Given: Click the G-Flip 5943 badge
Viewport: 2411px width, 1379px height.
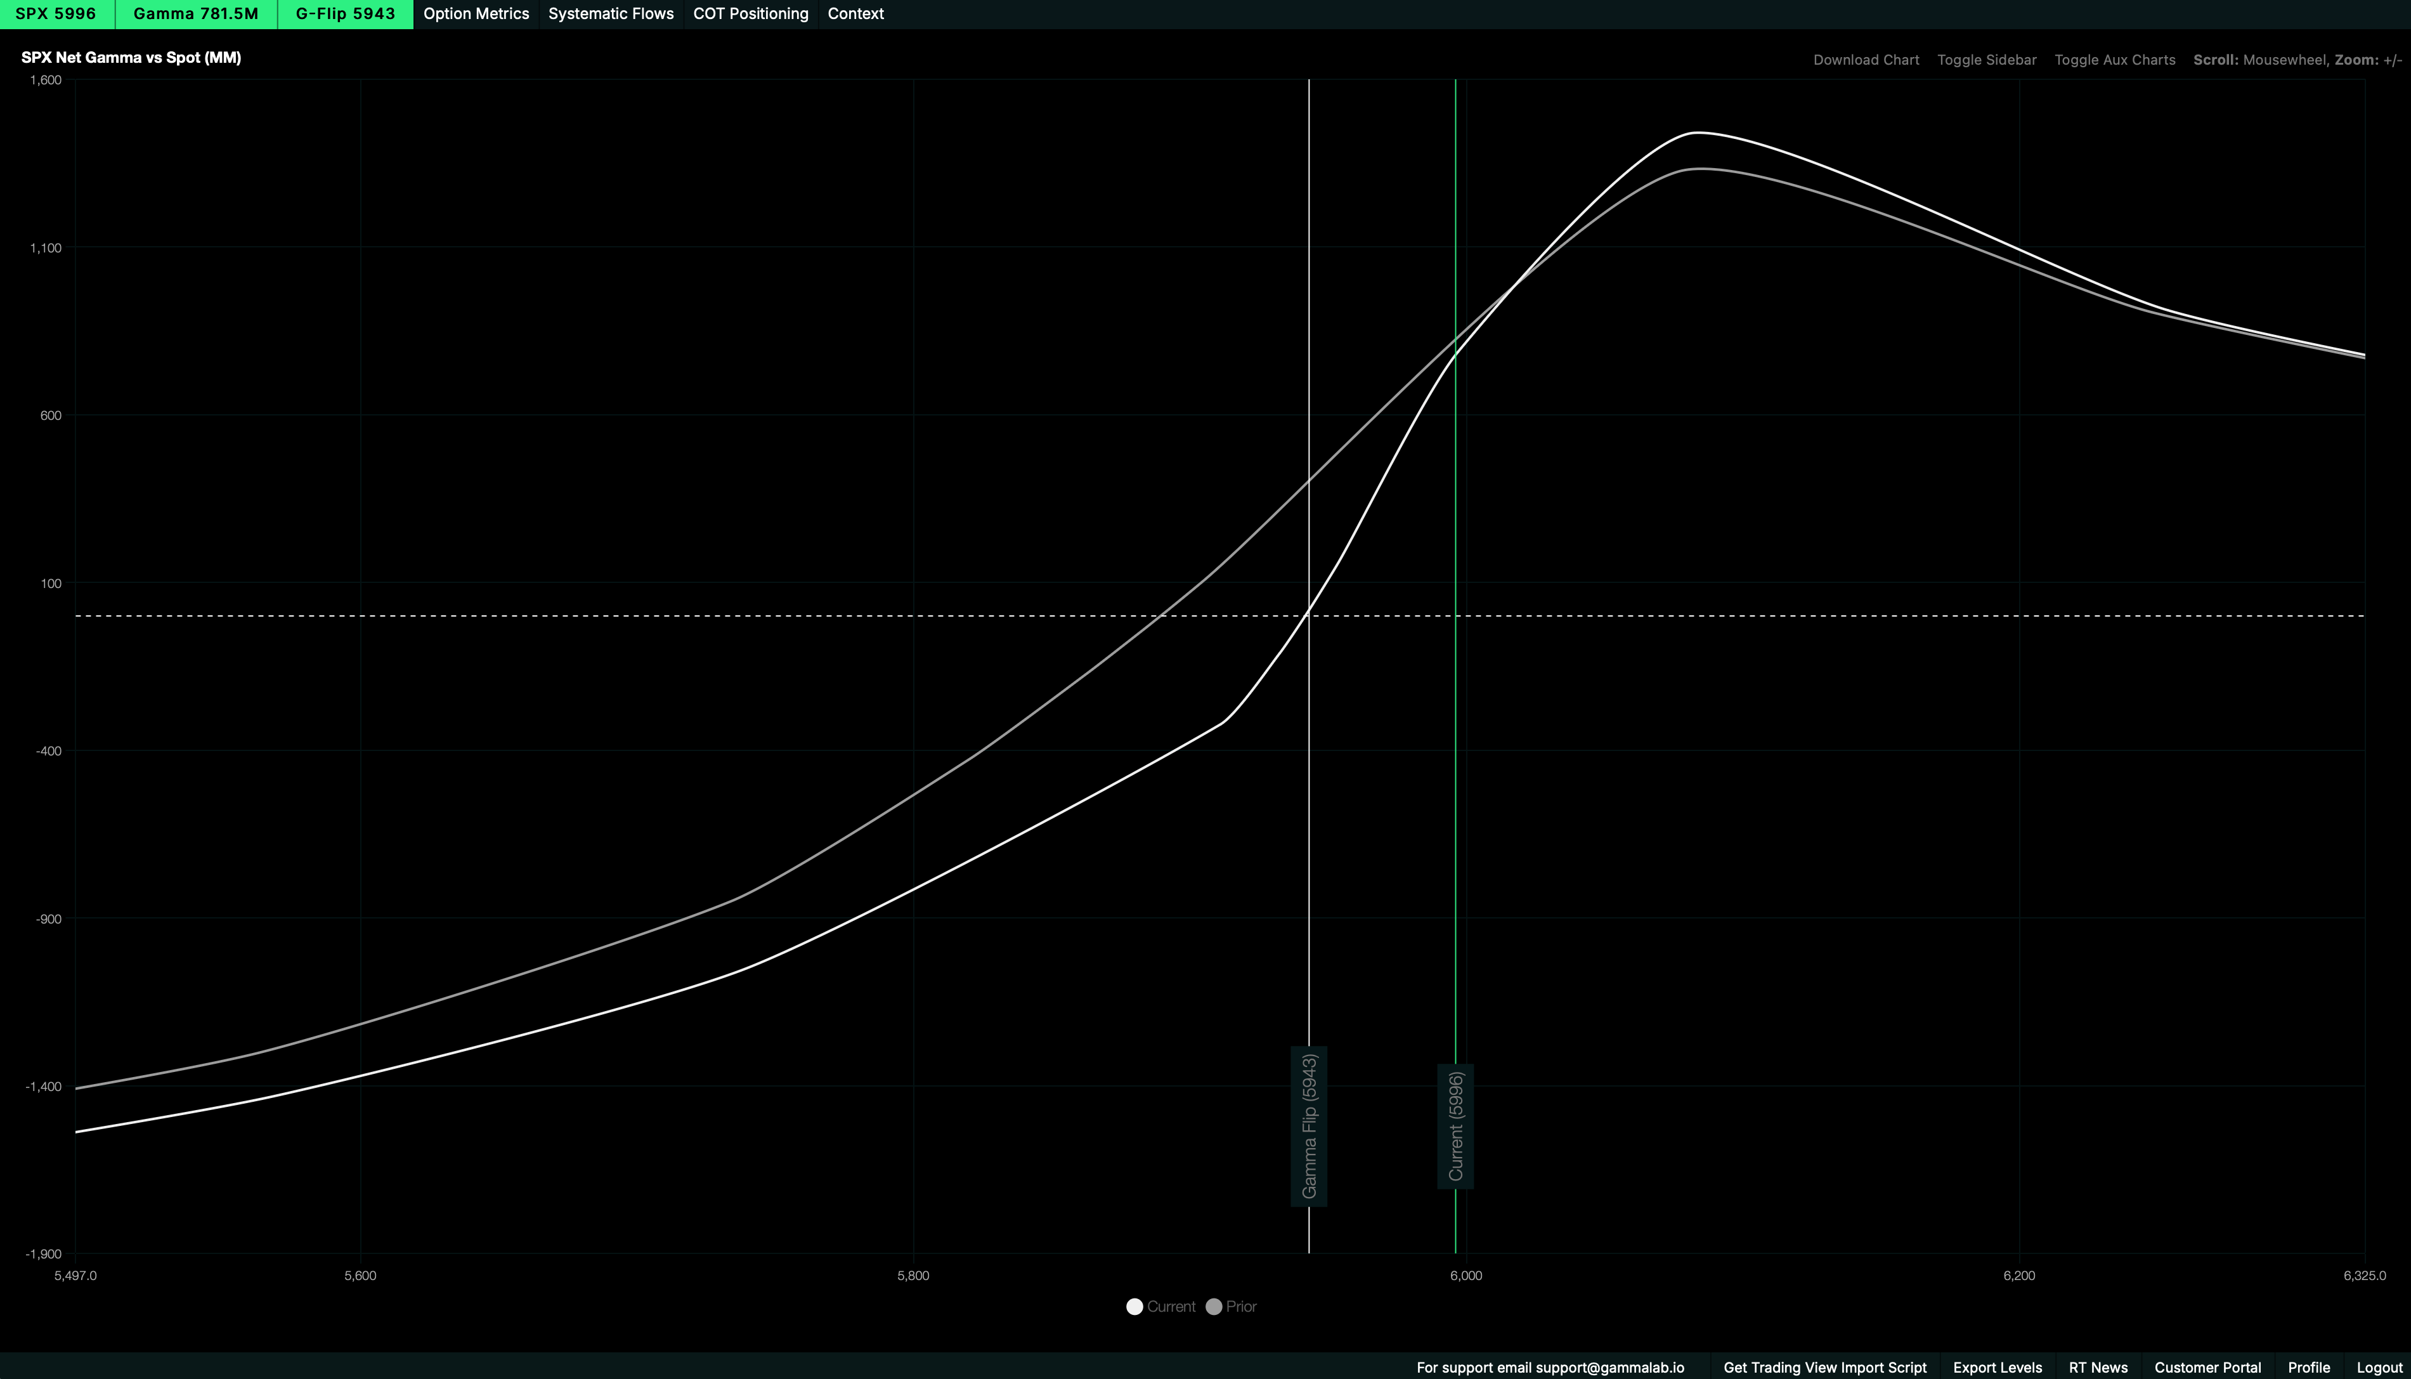Looking at the screenshot, I should click(x=346, y=14).
